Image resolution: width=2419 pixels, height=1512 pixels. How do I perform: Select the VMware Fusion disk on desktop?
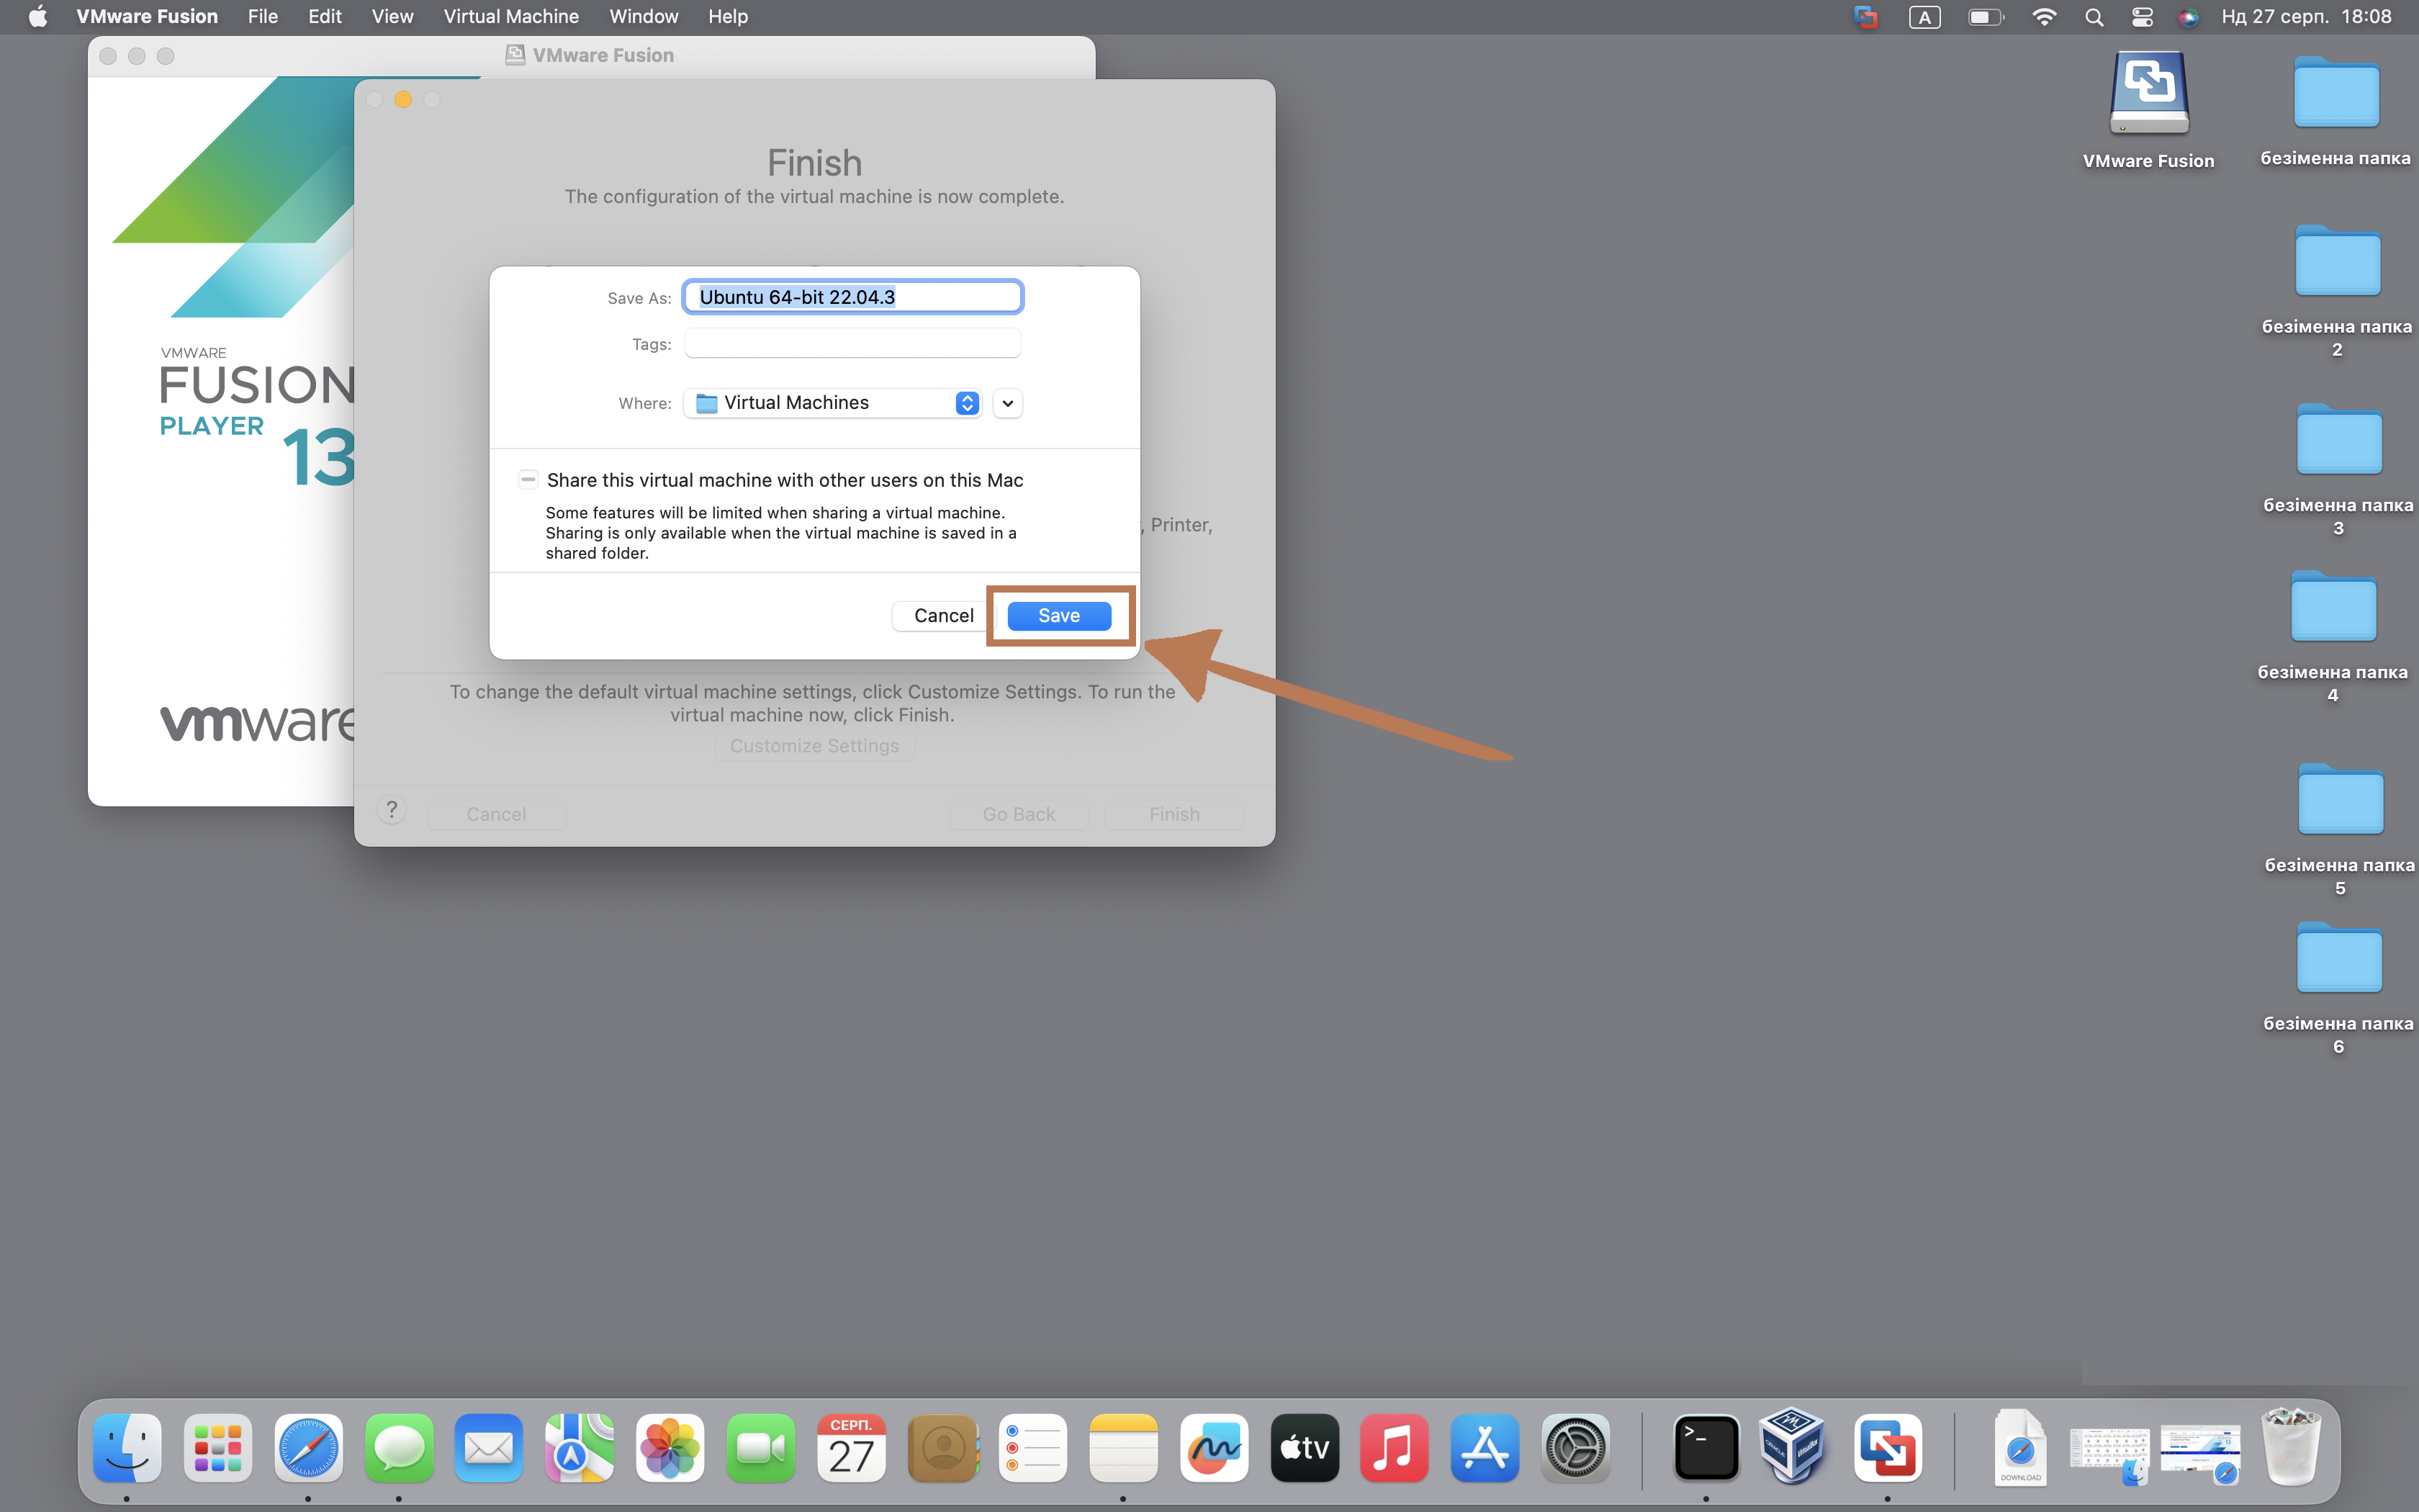(x=2148, y=93)
